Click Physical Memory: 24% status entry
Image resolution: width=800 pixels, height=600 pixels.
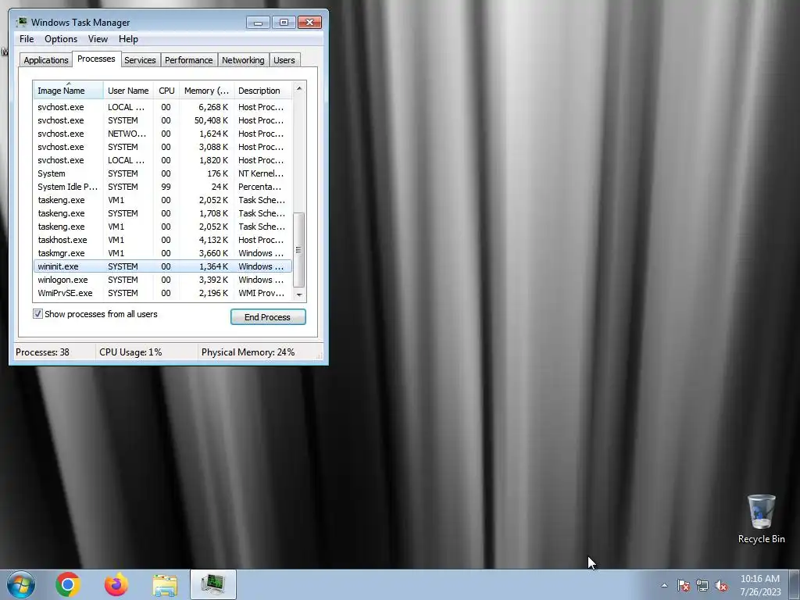tap(248, 352)
